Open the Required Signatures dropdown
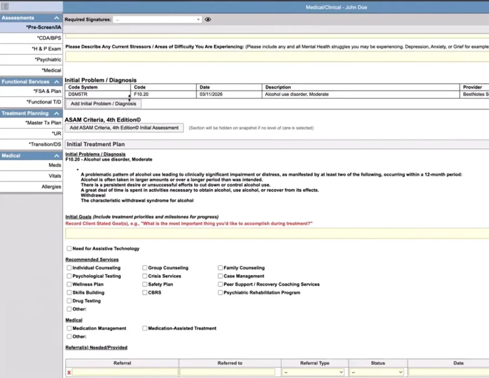 click(157, 20)
